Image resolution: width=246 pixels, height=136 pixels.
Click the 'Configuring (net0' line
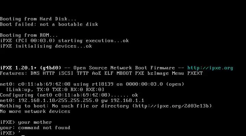point(69,95)
